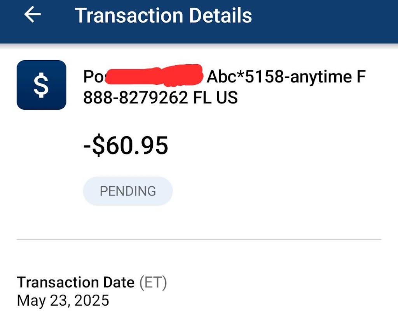This screenshot has height=320, width=398.
Task: Tap the blue dollar sign icon
Action: click(41, 85)
